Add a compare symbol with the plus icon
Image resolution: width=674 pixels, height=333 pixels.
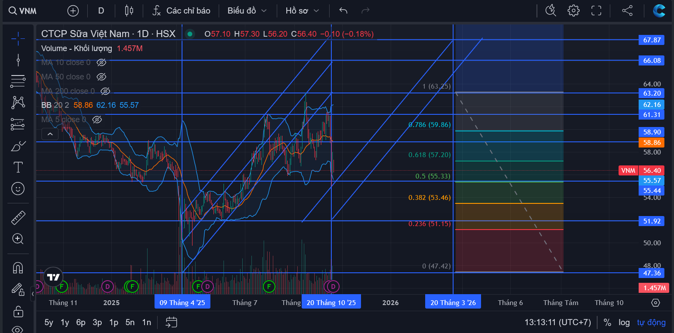coord(73,11)
